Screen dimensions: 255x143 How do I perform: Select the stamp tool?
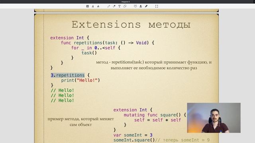coord(141,6)
